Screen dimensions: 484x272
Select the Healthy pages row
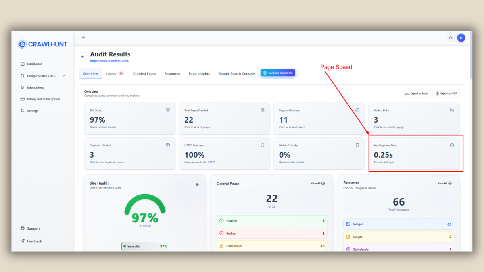tap(272, 221)
